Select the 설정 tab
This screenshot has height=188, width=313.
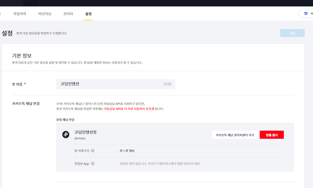(88, 14)
